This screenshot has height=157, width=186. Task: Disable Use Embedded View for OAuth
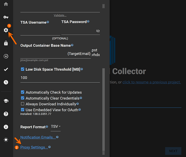23,110
